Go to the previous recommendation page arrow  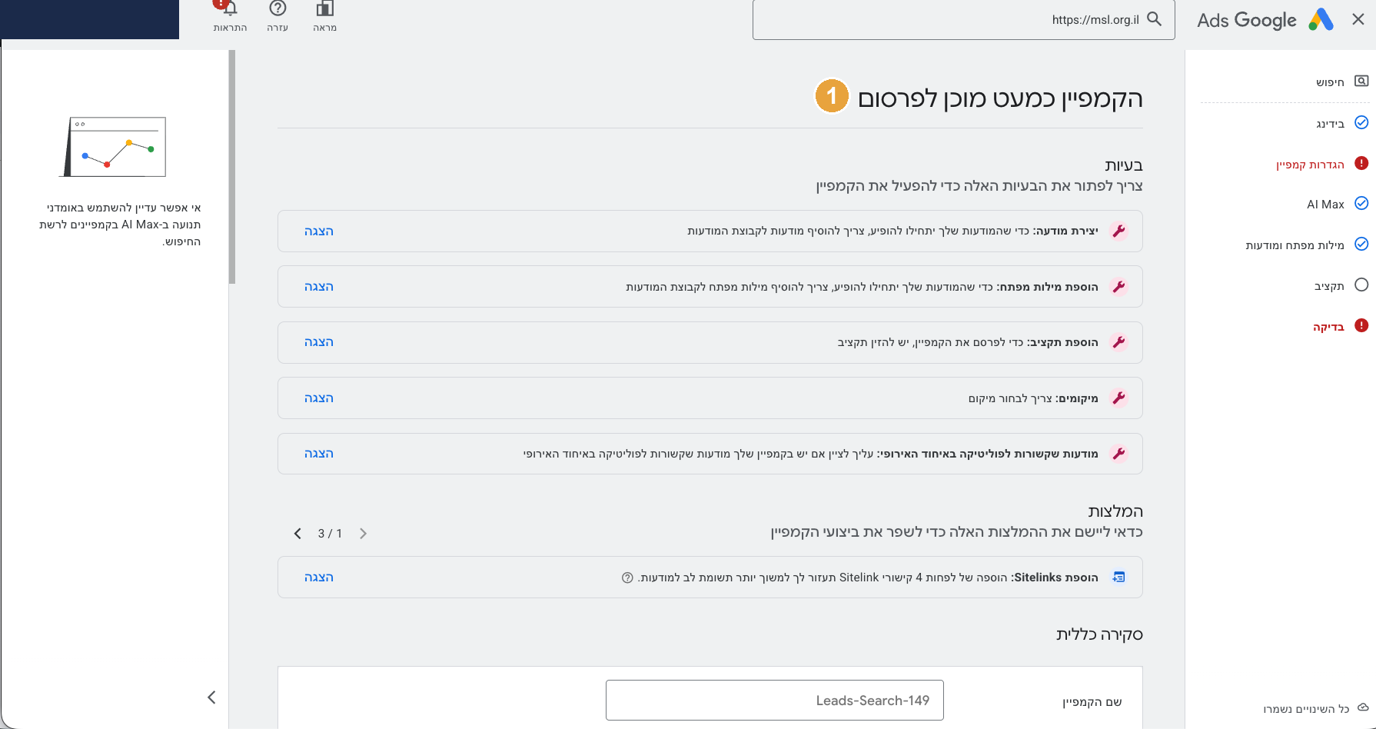363,534
